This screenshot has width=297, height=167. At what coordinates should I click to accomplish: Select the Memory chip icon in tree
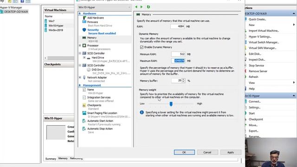tap(84, 38)
